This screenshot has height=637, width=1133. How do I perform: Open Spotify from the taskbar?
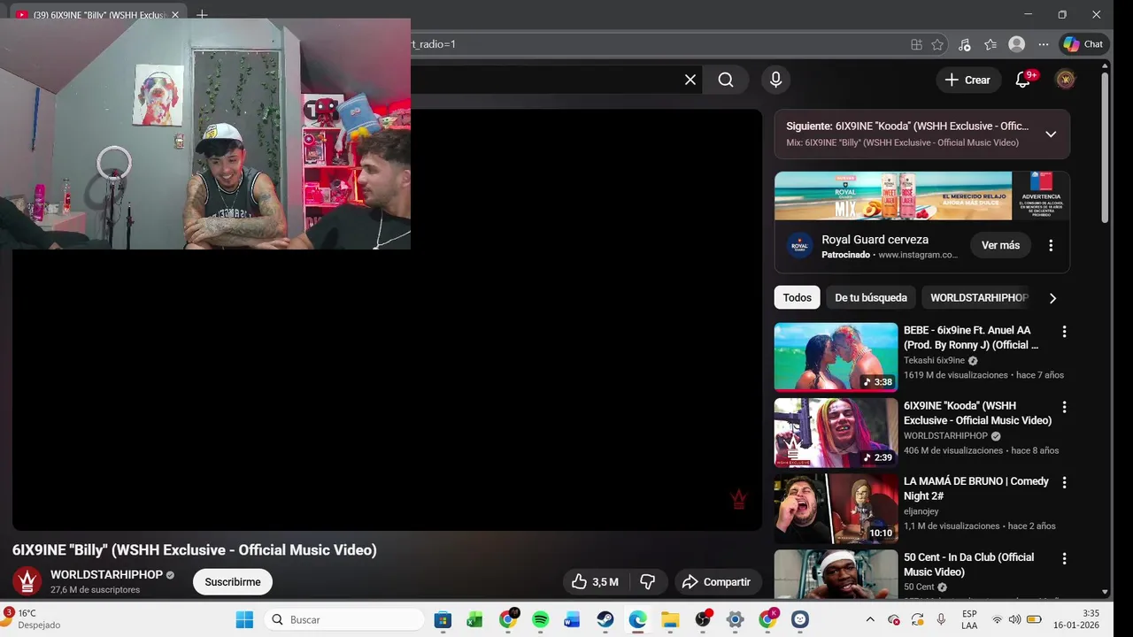click(540, 619)
